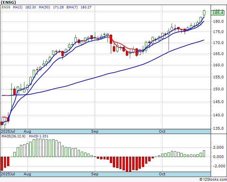Click Oct on the MACD timeline

[x=162, y=174]
